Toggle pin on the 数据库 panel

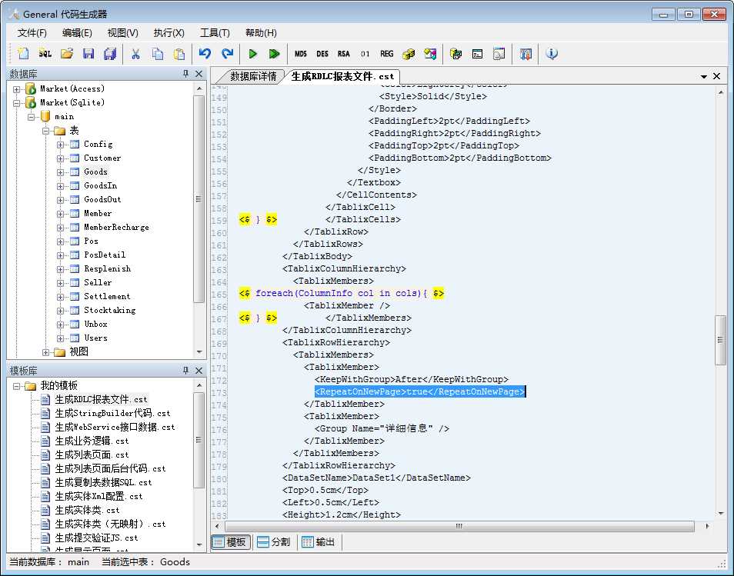pyautogui.click(x=185, y=74)
